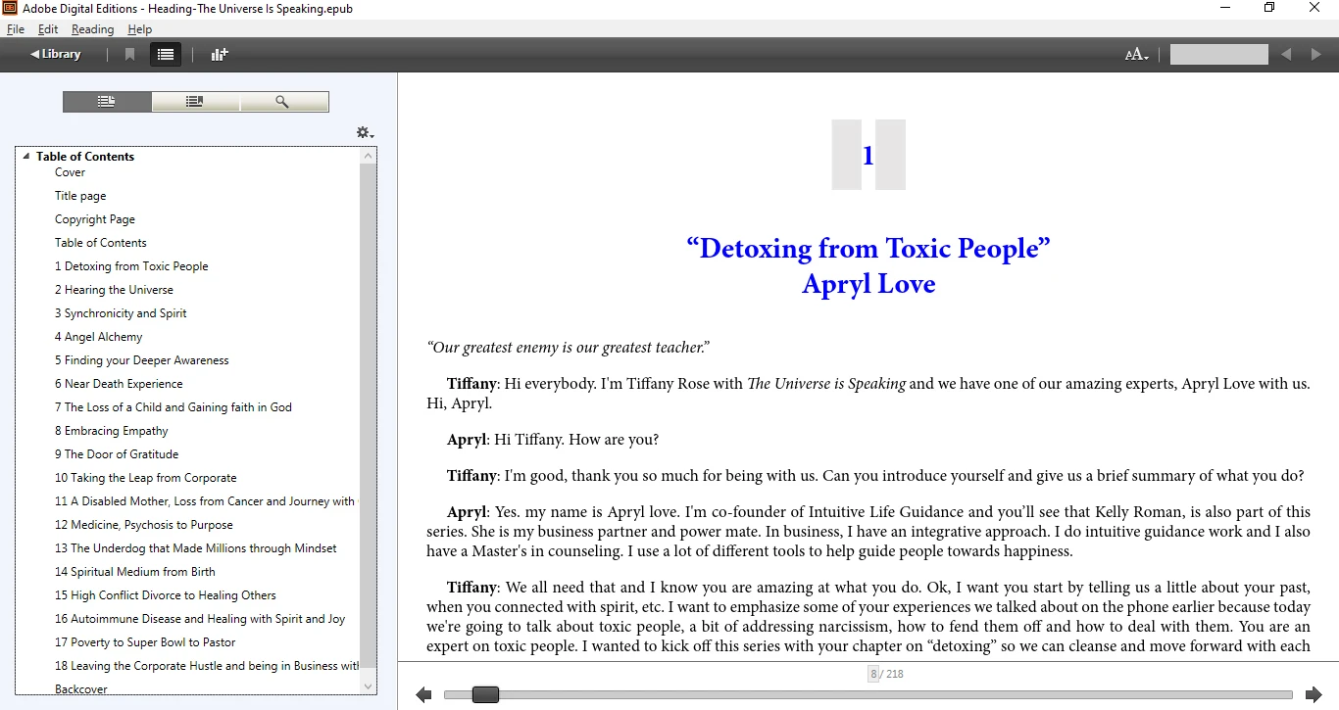Screen dimensions: 1339x710
Task: Jump to Title page entry
Action: click(80, 196)
